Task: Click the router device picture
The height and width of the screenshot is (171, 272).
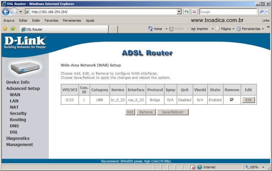Action: (x=25, y=68)
